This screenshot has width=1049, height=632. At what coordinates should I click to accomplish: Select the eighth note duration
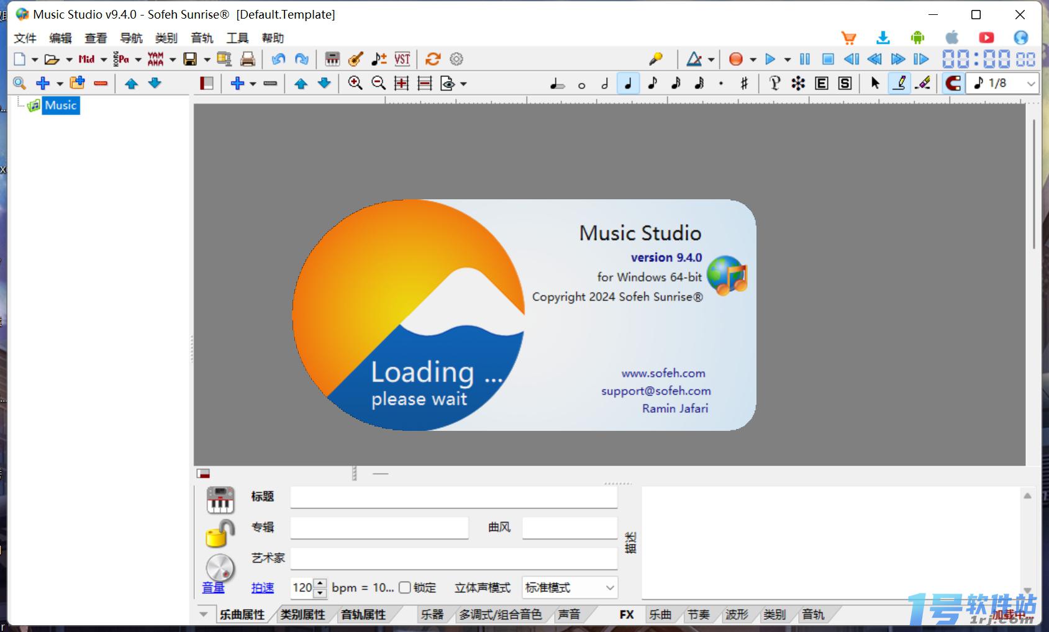tap(652, 83)
